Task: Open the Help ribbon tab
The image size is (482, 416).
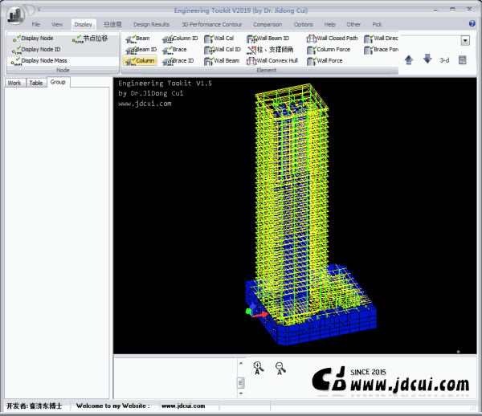Action: 330,24
